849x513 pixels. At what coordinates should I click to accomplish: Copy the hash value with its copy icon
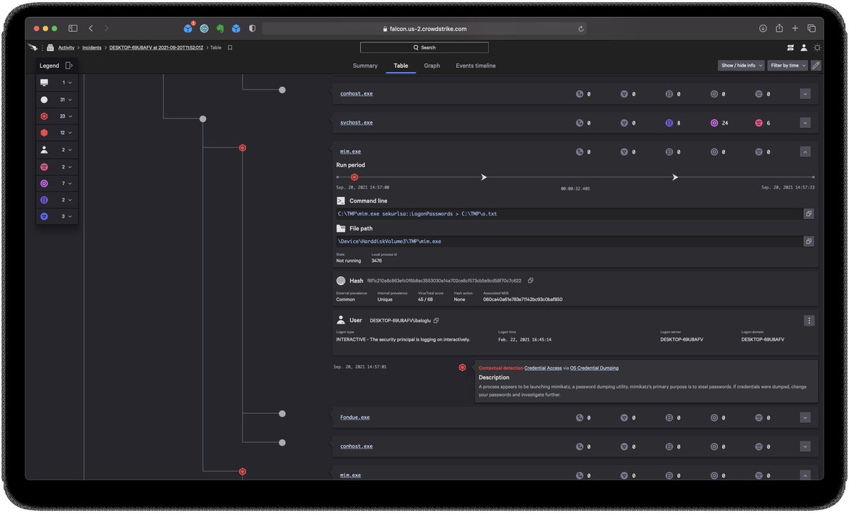(530, 280)
